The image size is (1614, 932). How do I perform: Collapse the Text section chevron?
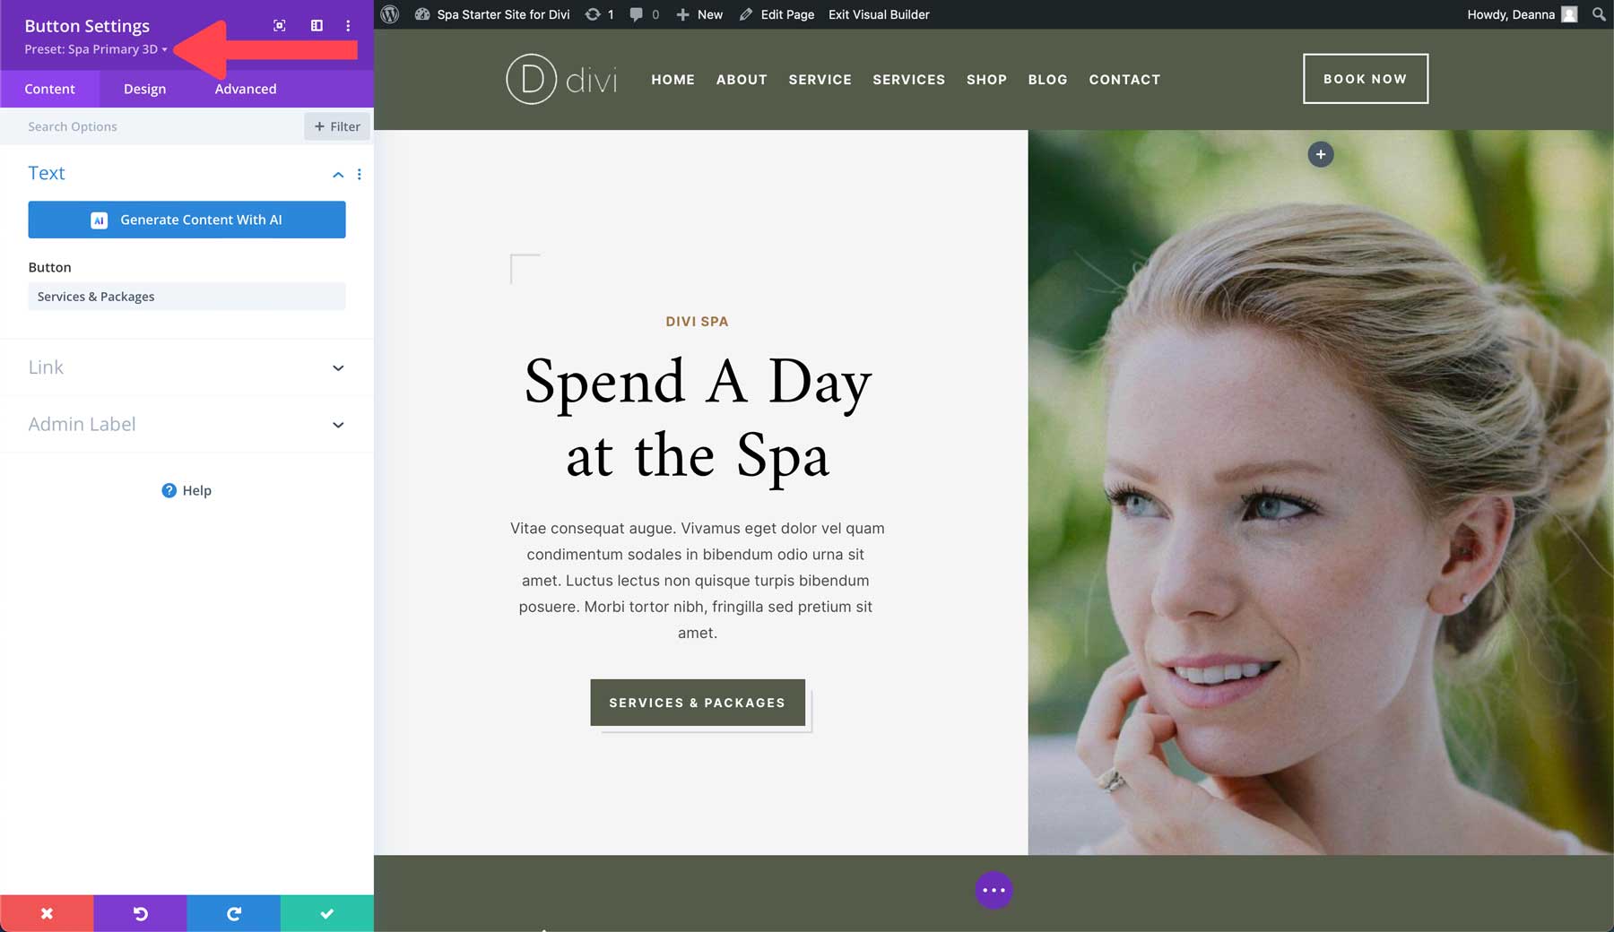(x=338, y=175)
